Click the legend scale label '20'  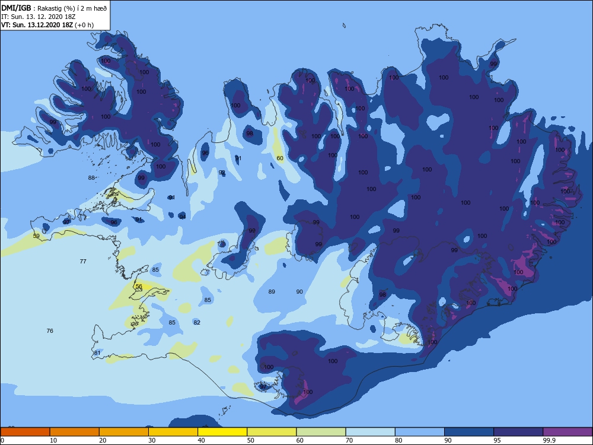coord(103,440)
